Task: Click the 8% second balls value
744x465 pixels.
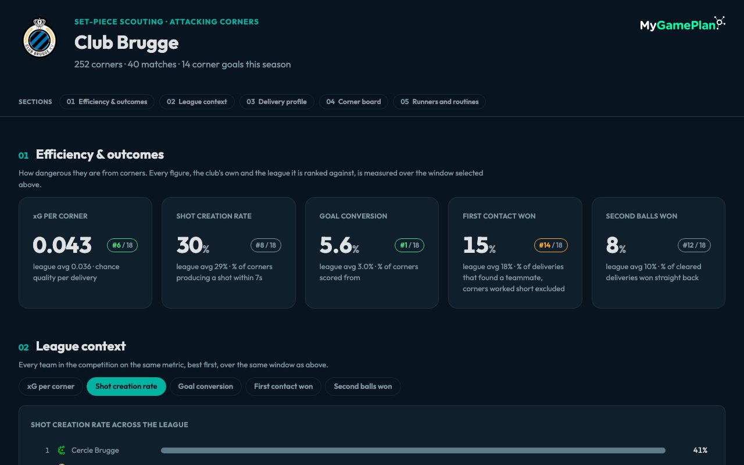Action: [616, 245]
